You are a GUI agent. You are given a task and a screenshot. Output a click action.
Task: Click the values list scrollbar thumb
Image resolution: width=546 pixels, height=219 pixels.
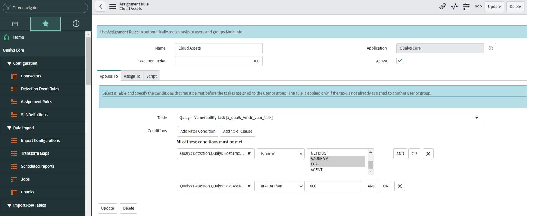[371, 165]
